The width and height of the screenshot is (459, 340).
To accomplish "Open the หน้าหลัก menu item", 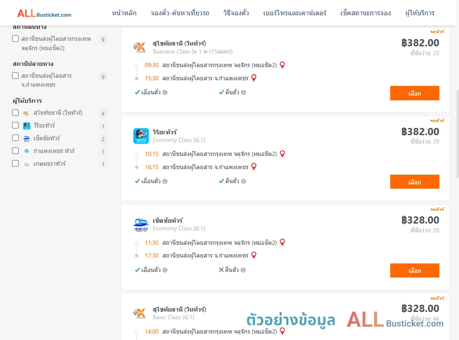I will pos(124,13).
